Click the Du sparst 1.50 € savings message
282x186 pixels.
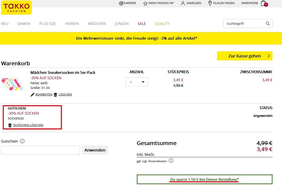point(205,179)
